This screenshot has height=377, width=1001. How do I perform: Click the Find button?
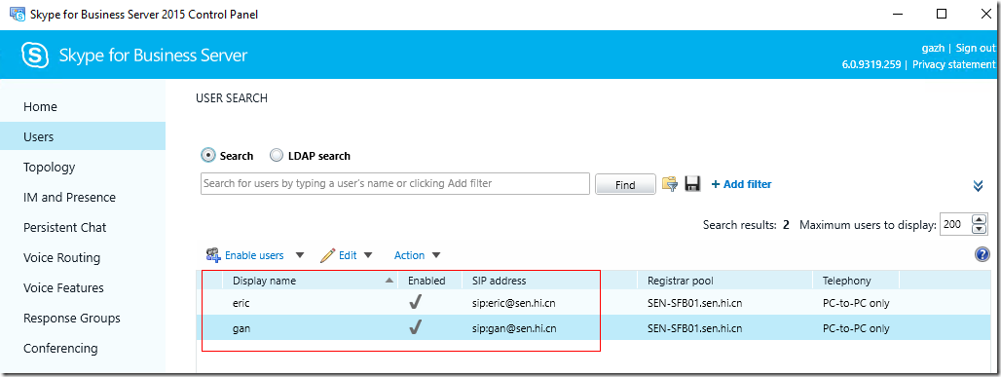point(625,184)
